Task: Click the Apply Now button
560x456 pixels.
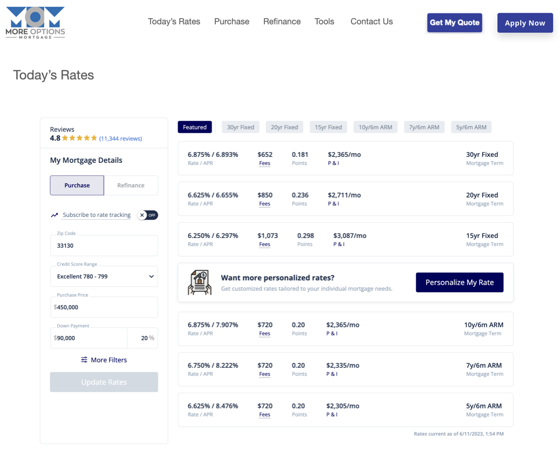Action: click(x=525, y=23)
